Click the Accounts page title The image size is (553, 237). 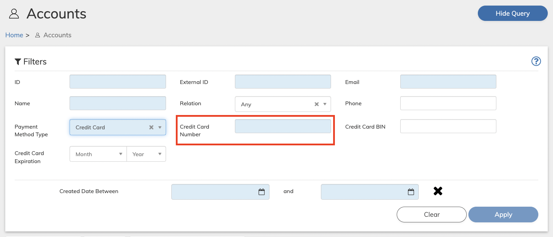tap(57, 14)
